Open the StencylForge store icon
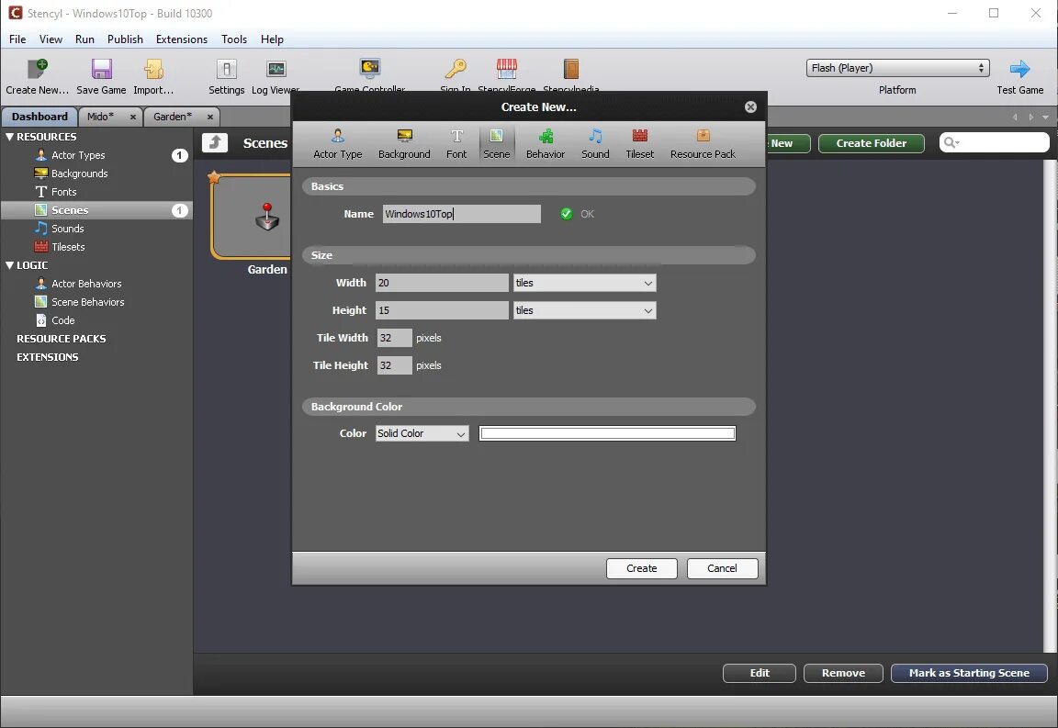 507,68
